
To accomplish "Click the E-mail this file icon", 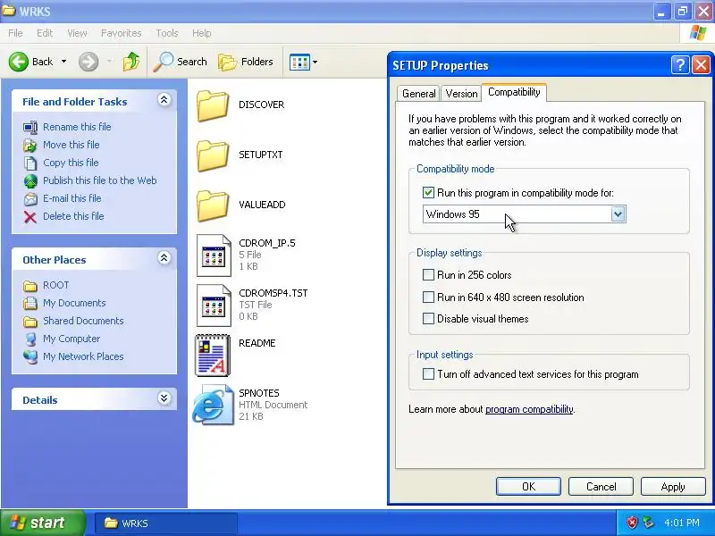I will pos(30,198).
